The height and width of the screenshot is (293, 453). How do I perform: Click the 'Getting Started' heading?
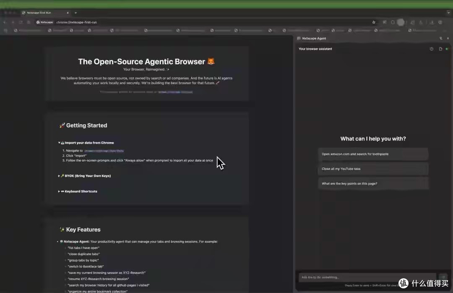[x=83, y=126]
